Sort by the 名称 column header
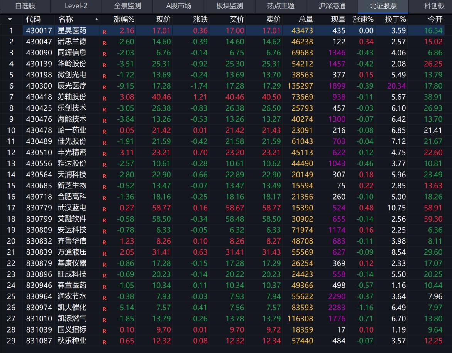This screenshot has height=353, width=452. pos(66,20)
